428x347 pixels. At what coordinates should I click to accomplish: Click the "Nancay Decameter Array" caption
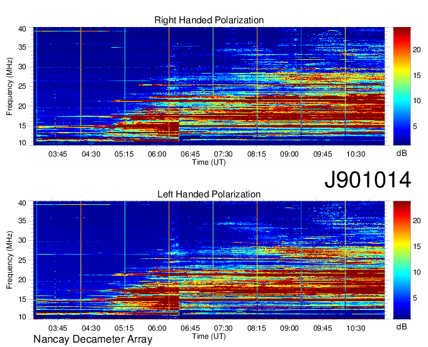pos(93,339)
